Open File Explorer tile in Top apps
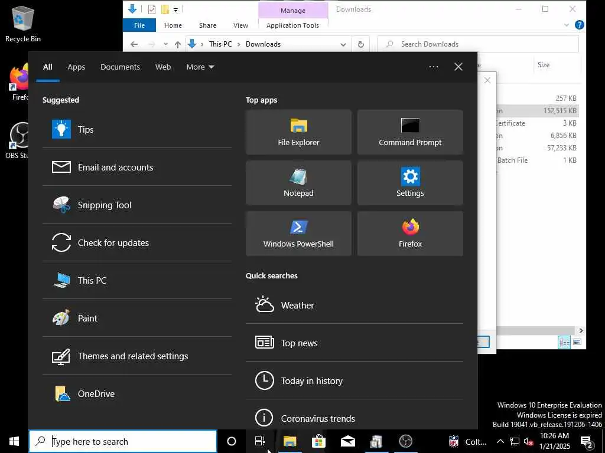Screen dimensions: 605x453 tap(298, 132)
